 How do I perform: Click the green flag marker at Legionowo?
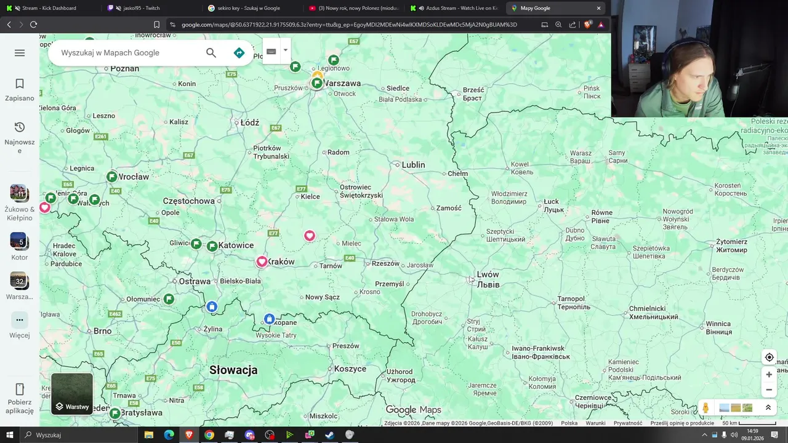333,60
